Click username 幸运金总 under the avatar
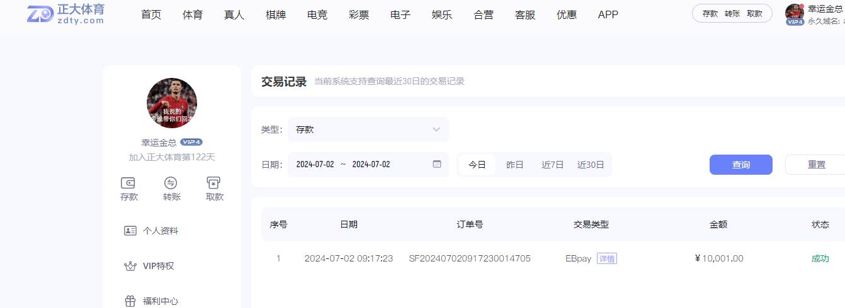The image size is (845, 308). click(x=159, y=143)
